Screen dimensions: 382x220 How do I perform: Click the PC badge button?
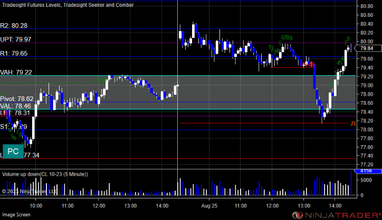[13, 151]
